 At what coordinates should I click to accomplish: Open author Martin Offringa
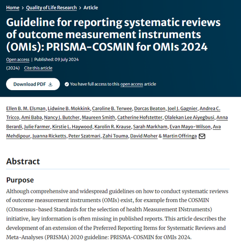pos(180,136)
